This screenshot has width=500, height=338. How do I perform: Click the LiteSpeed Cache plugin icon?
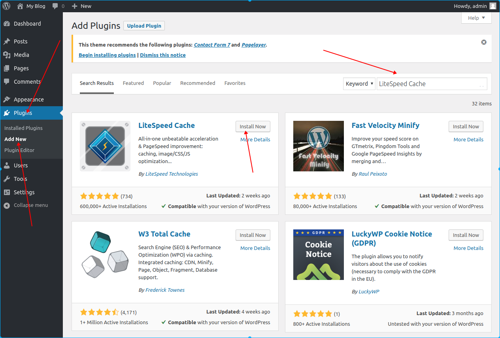pyautogui.click(x=105, y=146)
